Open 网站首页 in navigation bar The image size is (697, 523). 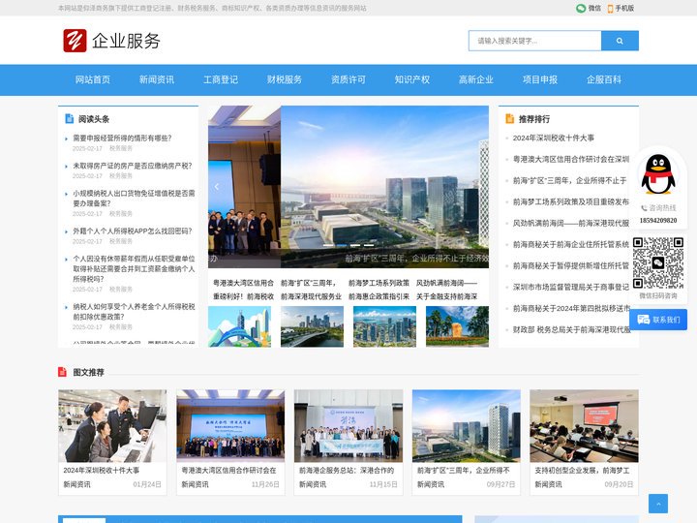coord(93,79)
